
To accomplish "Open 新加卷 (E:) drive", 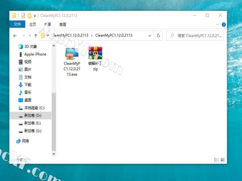I will (30, 123).
